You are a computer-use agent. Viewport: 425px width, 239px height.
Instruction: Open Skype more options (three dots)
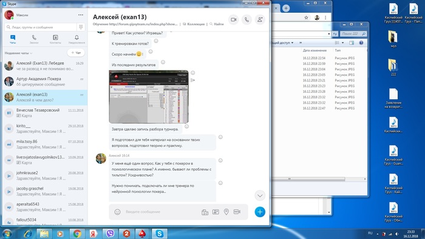pyautogui.click(x=81, y=15)
